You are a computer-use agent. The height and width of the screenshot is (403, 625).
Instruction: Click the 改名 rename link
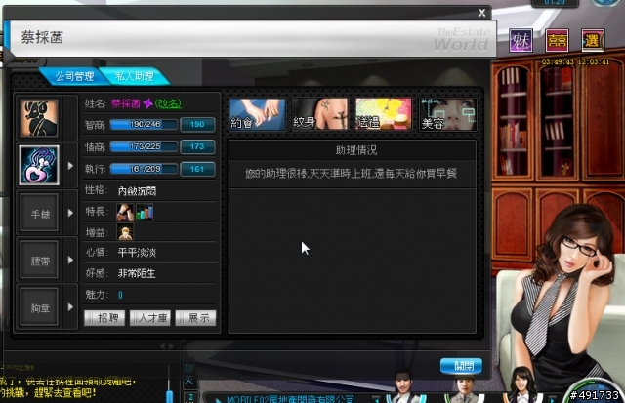(168, 103)
